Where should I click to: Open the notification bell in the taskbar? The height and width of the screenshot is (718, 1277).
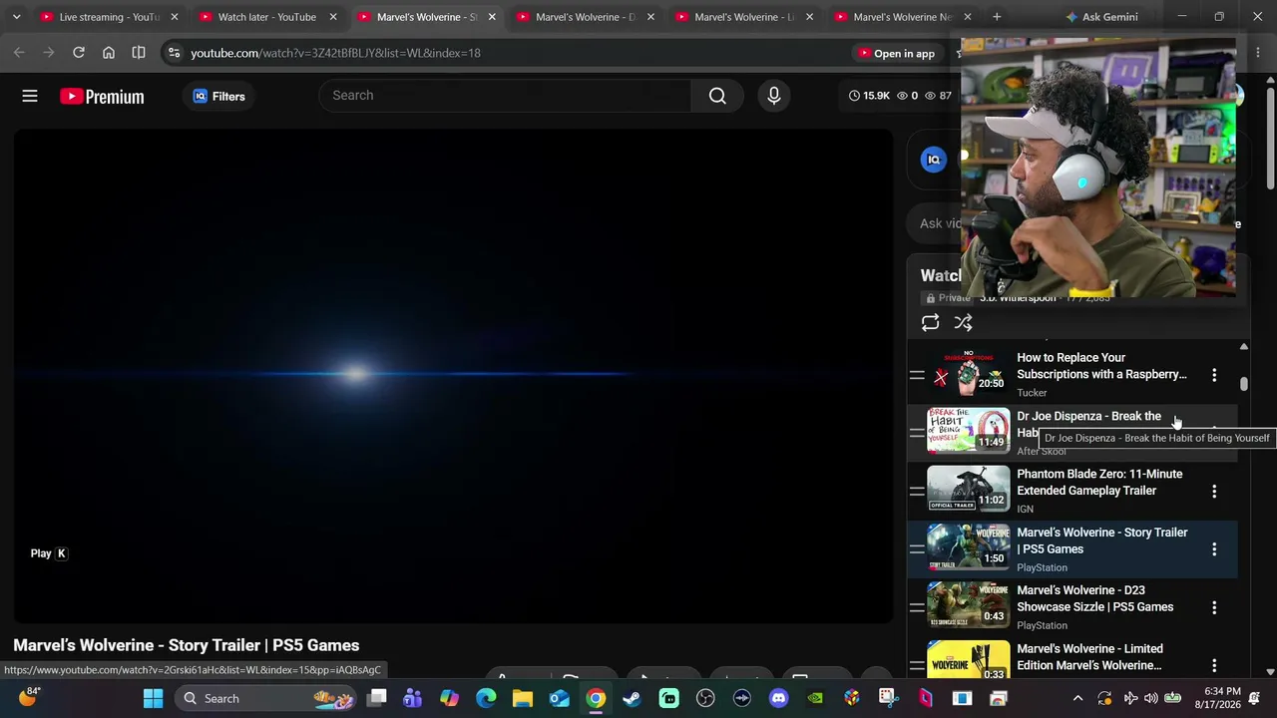(x=1255, y=698)
